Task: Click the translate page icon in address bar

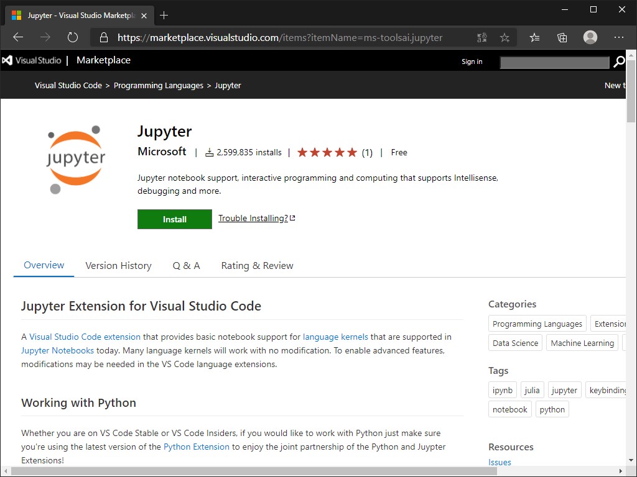Action: (481, 37)
